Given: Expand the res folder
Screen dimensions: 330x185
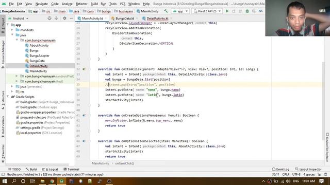Looking at the screenshot, I should [x=12, y=91].
